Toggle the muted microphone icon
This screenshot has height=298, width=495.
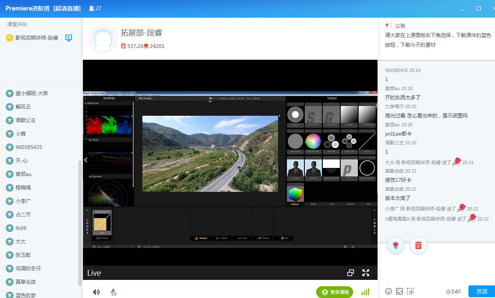click(x=113, y=292)
